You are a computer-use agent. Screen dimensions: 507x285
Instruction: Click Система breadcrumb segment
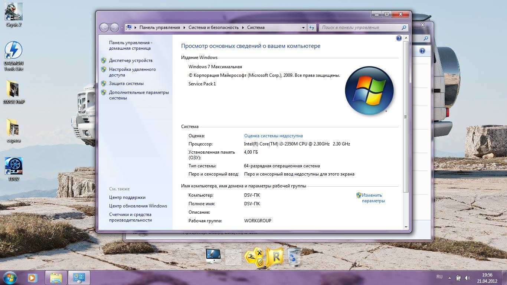(256, 27)
